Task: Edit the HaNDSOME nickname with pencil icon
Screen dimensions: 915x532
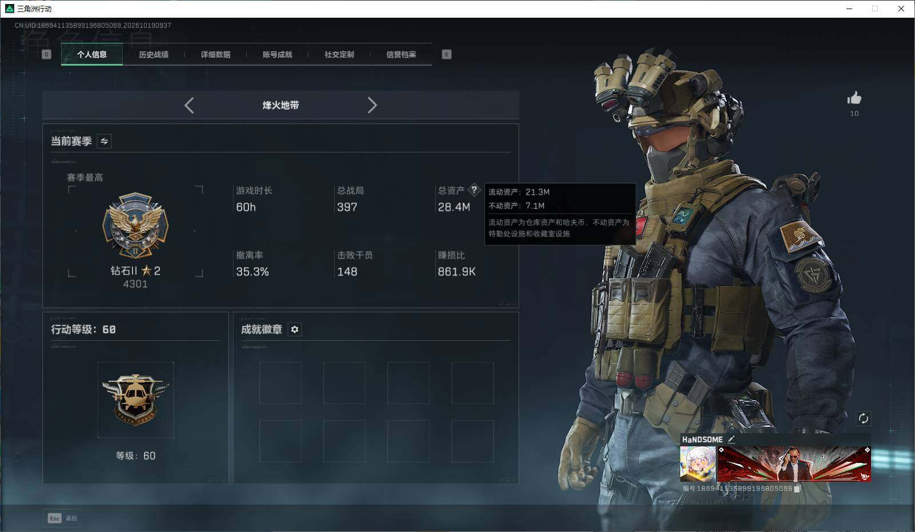Action: coord(731,439)
